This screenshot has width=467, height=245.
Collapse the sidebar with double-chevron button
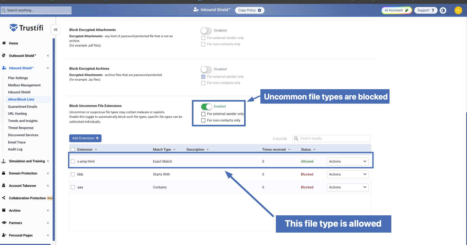[x=56, y=30]
